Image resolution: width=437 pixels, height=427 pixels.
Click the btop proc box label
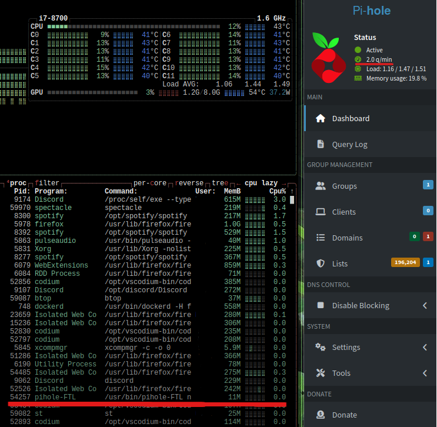click(18, 183)
